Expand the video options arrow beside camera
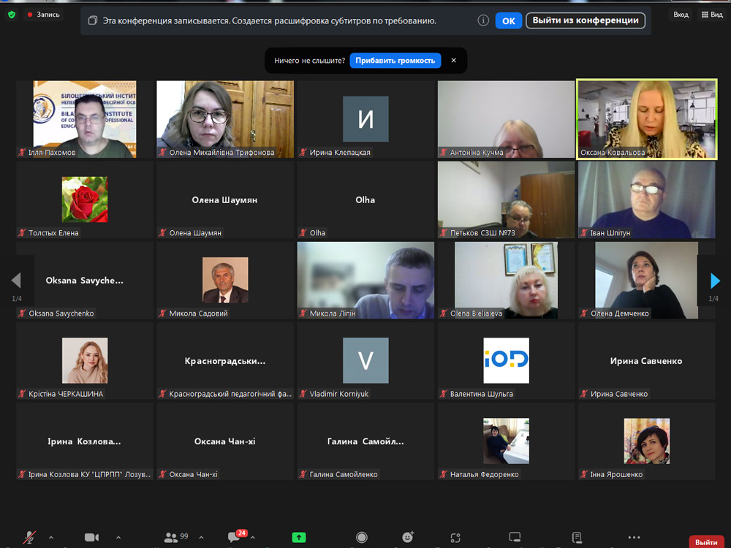731x548 pixels. [118, 538]
